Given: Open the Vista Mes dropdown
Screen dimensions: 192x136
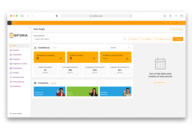Looking at the screenshot, I should (120, 48).
